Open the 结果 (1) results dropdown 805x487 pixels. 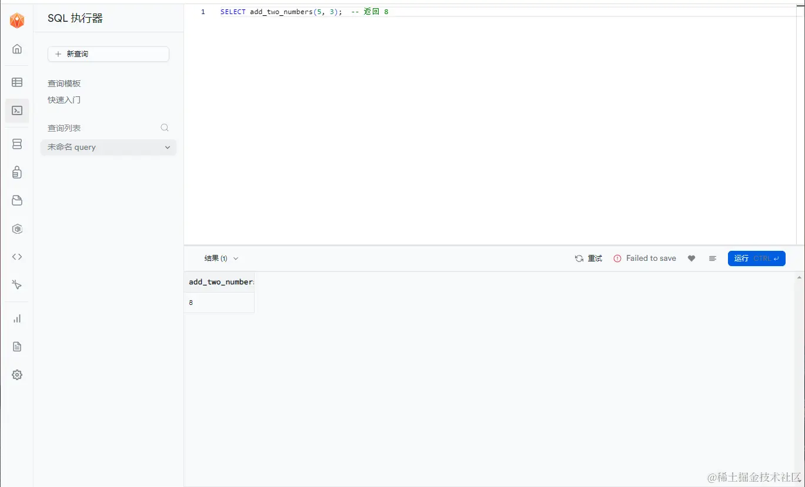[x=222, y=258]
